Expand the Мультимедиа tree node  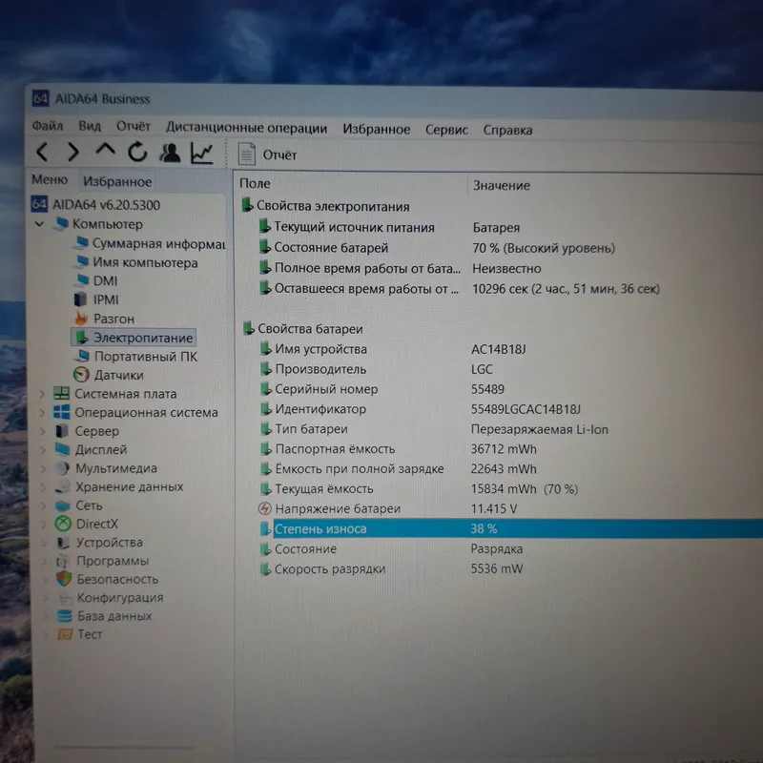pos(43,468)
